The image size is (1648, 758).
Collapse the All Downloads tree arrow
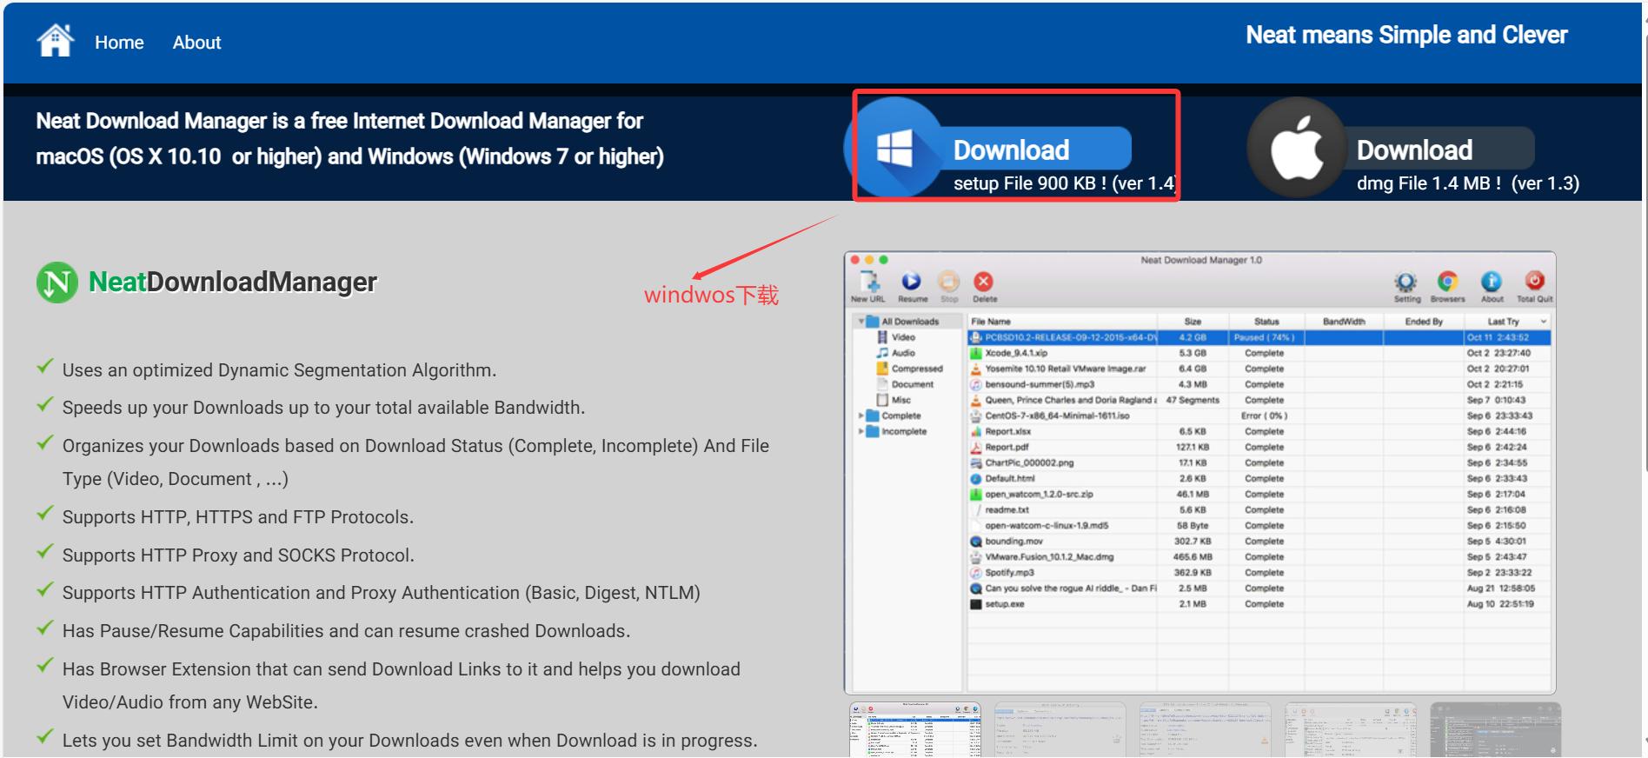click(x=861, y=322)
